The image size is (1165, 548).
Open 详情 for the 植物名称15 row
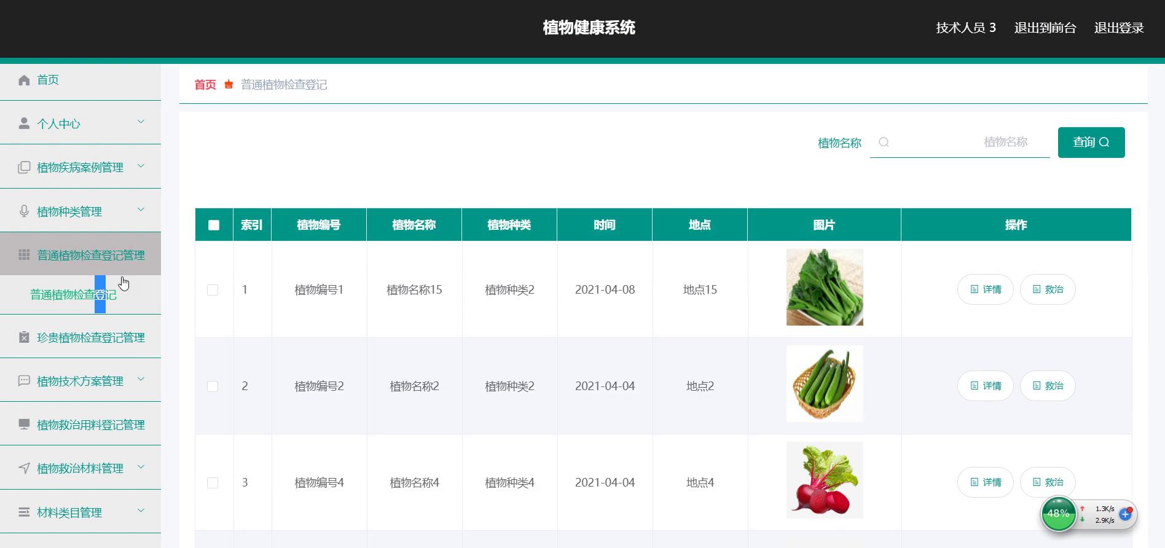click(x=985, y=289)
